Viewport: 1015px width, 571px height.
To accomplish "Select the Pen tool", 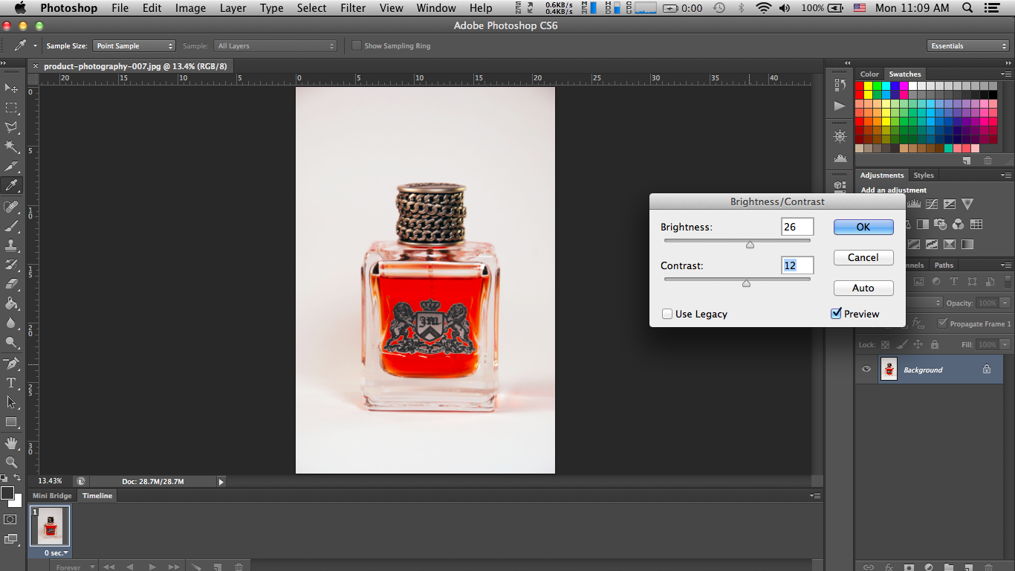I will pyautogui.click(x=11, y=364).
